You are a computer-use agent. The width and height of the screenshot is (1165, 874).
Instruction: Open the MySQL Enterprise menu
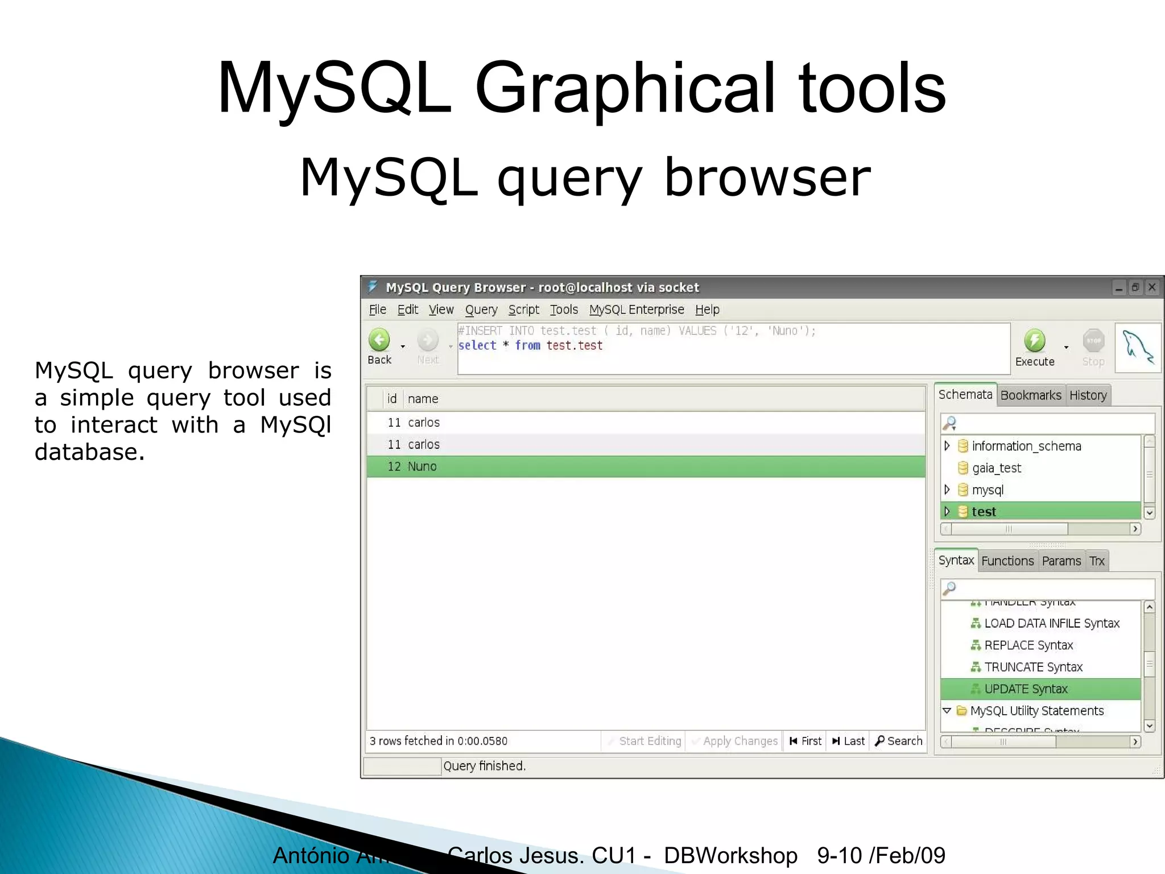click(x=637, y=310)
